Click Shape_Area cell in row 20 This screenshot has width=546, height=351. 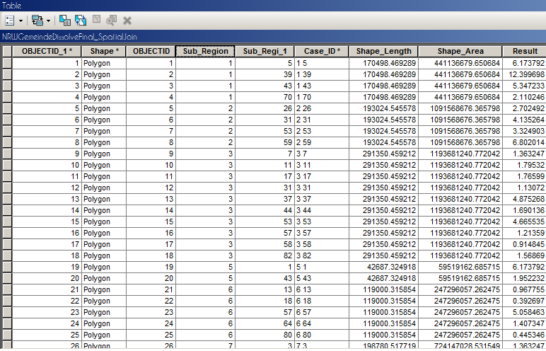[460, 279]
